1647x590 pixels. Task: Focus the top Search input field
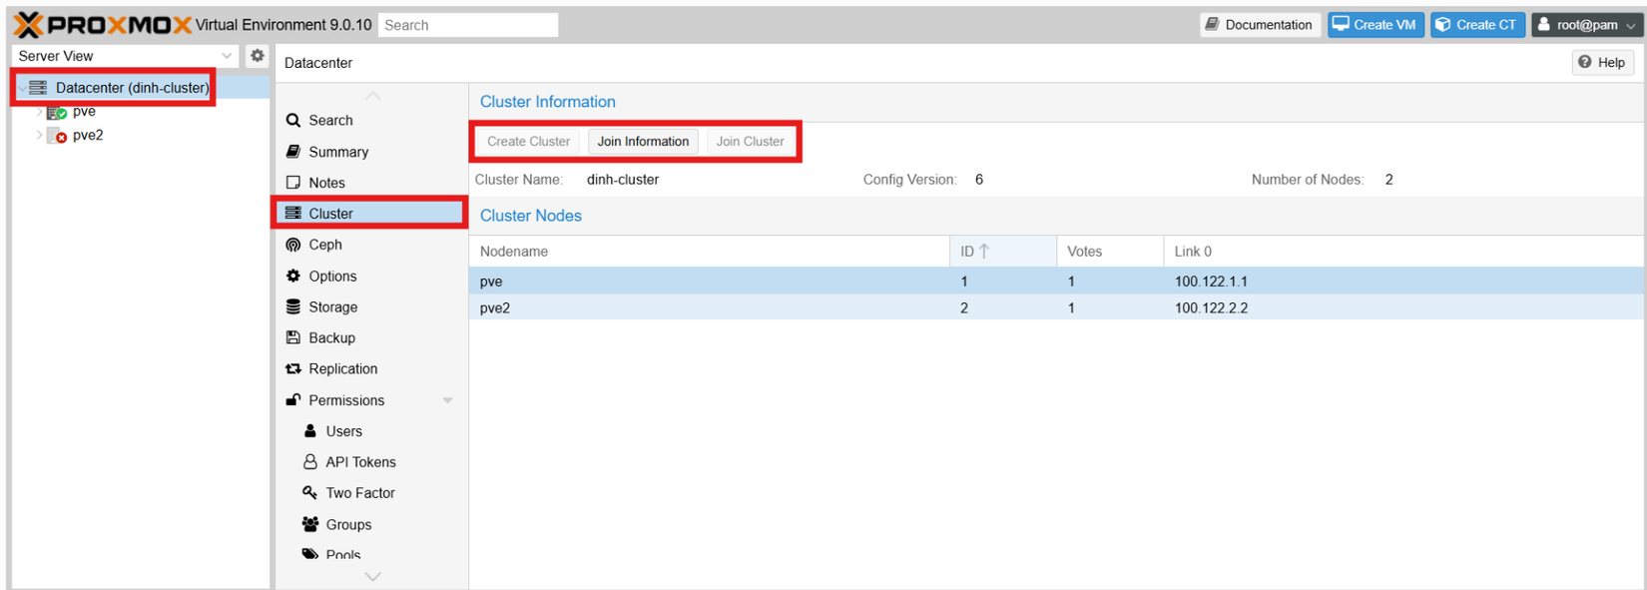468,25
